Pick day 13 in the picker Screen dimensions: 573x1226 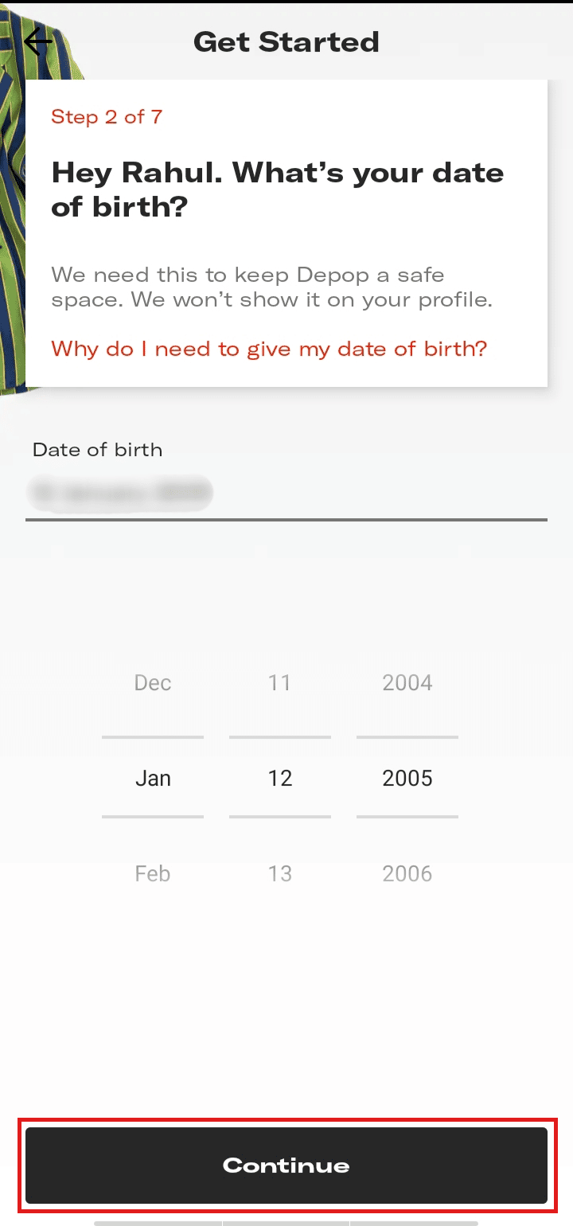click(279, 873)
